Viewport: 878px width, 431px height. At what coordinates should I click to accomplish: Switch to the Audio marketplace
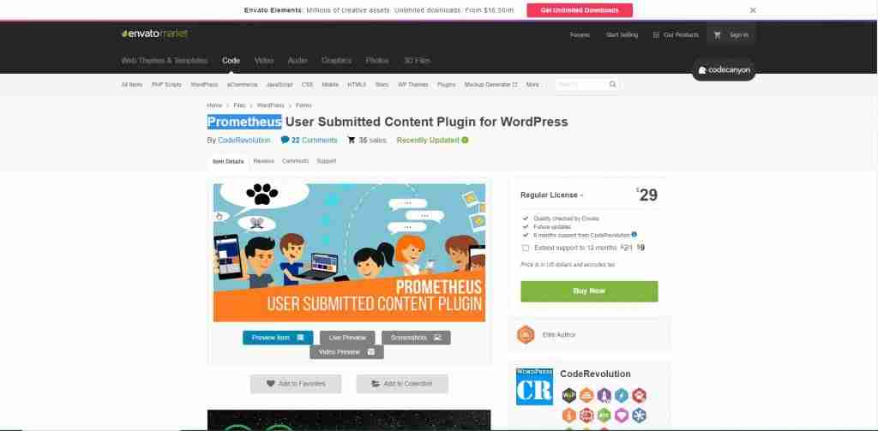click(298, 61)
